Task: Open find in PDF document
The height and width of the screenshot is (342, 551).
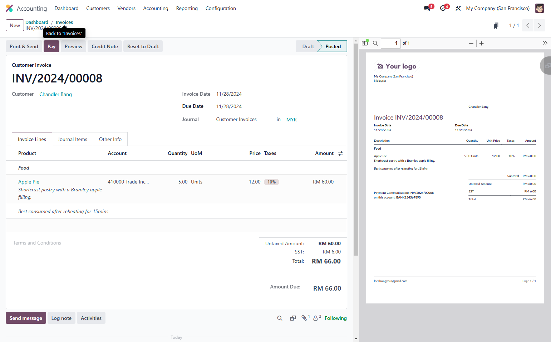Action: coord(375,43)
